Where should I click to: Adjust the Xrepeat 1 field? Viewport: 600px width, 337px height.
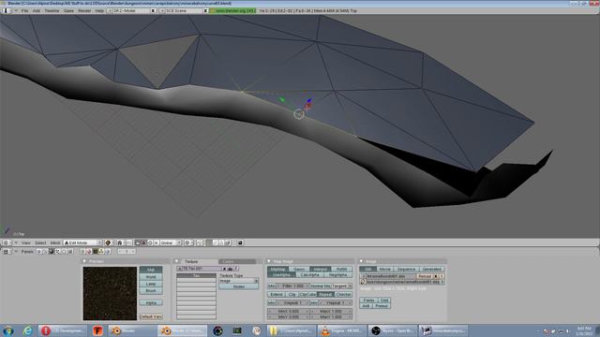tap(293, 302)
